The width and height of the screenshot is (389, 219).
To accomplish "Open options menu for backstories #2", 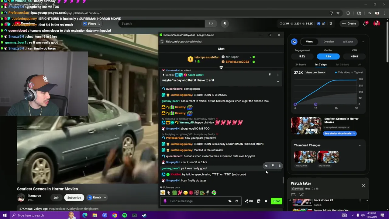I will [360, 201].
